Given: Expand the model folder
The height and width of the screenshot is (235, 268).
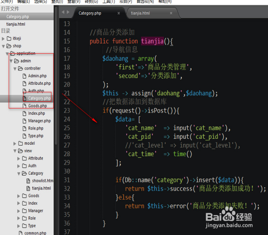Looking at the screenshot, I should [x=15, y=143].
